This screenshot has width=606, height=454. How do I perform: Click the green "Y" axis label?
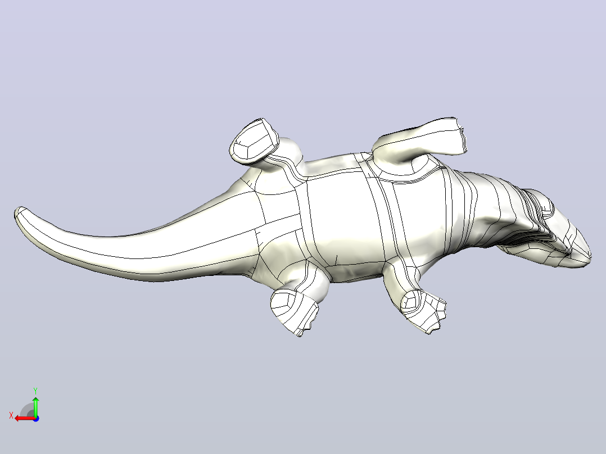coord(35,391)
